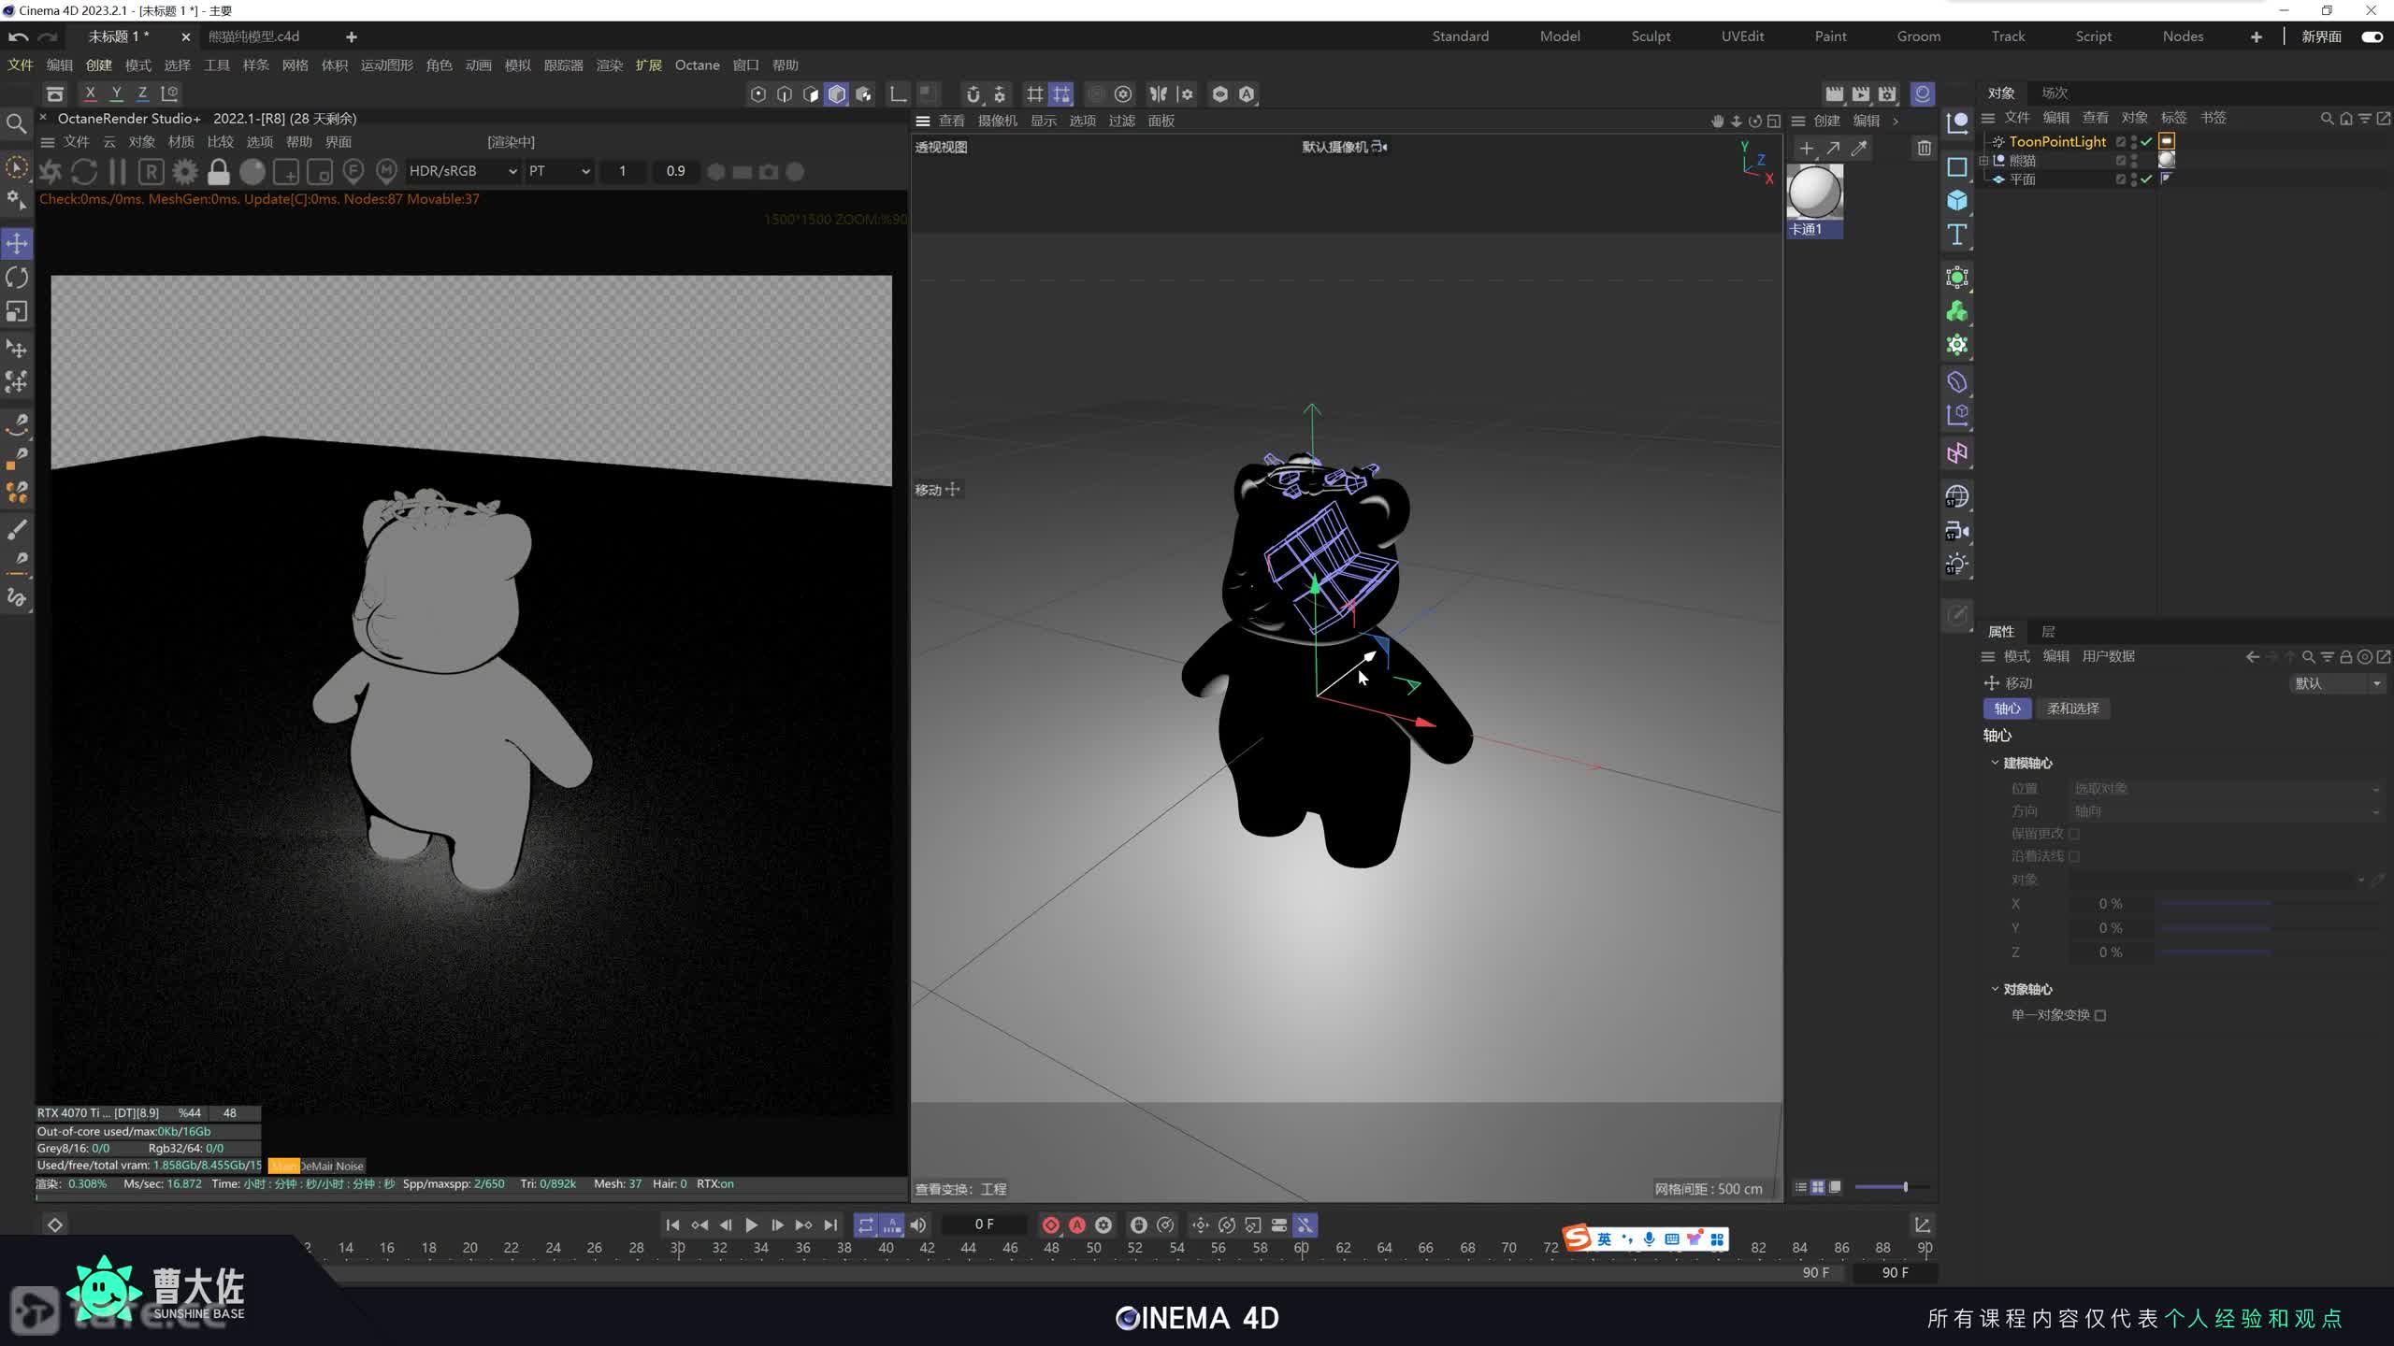
Task: Open the Octane menu in menu bar
Action: pos(697,64)
